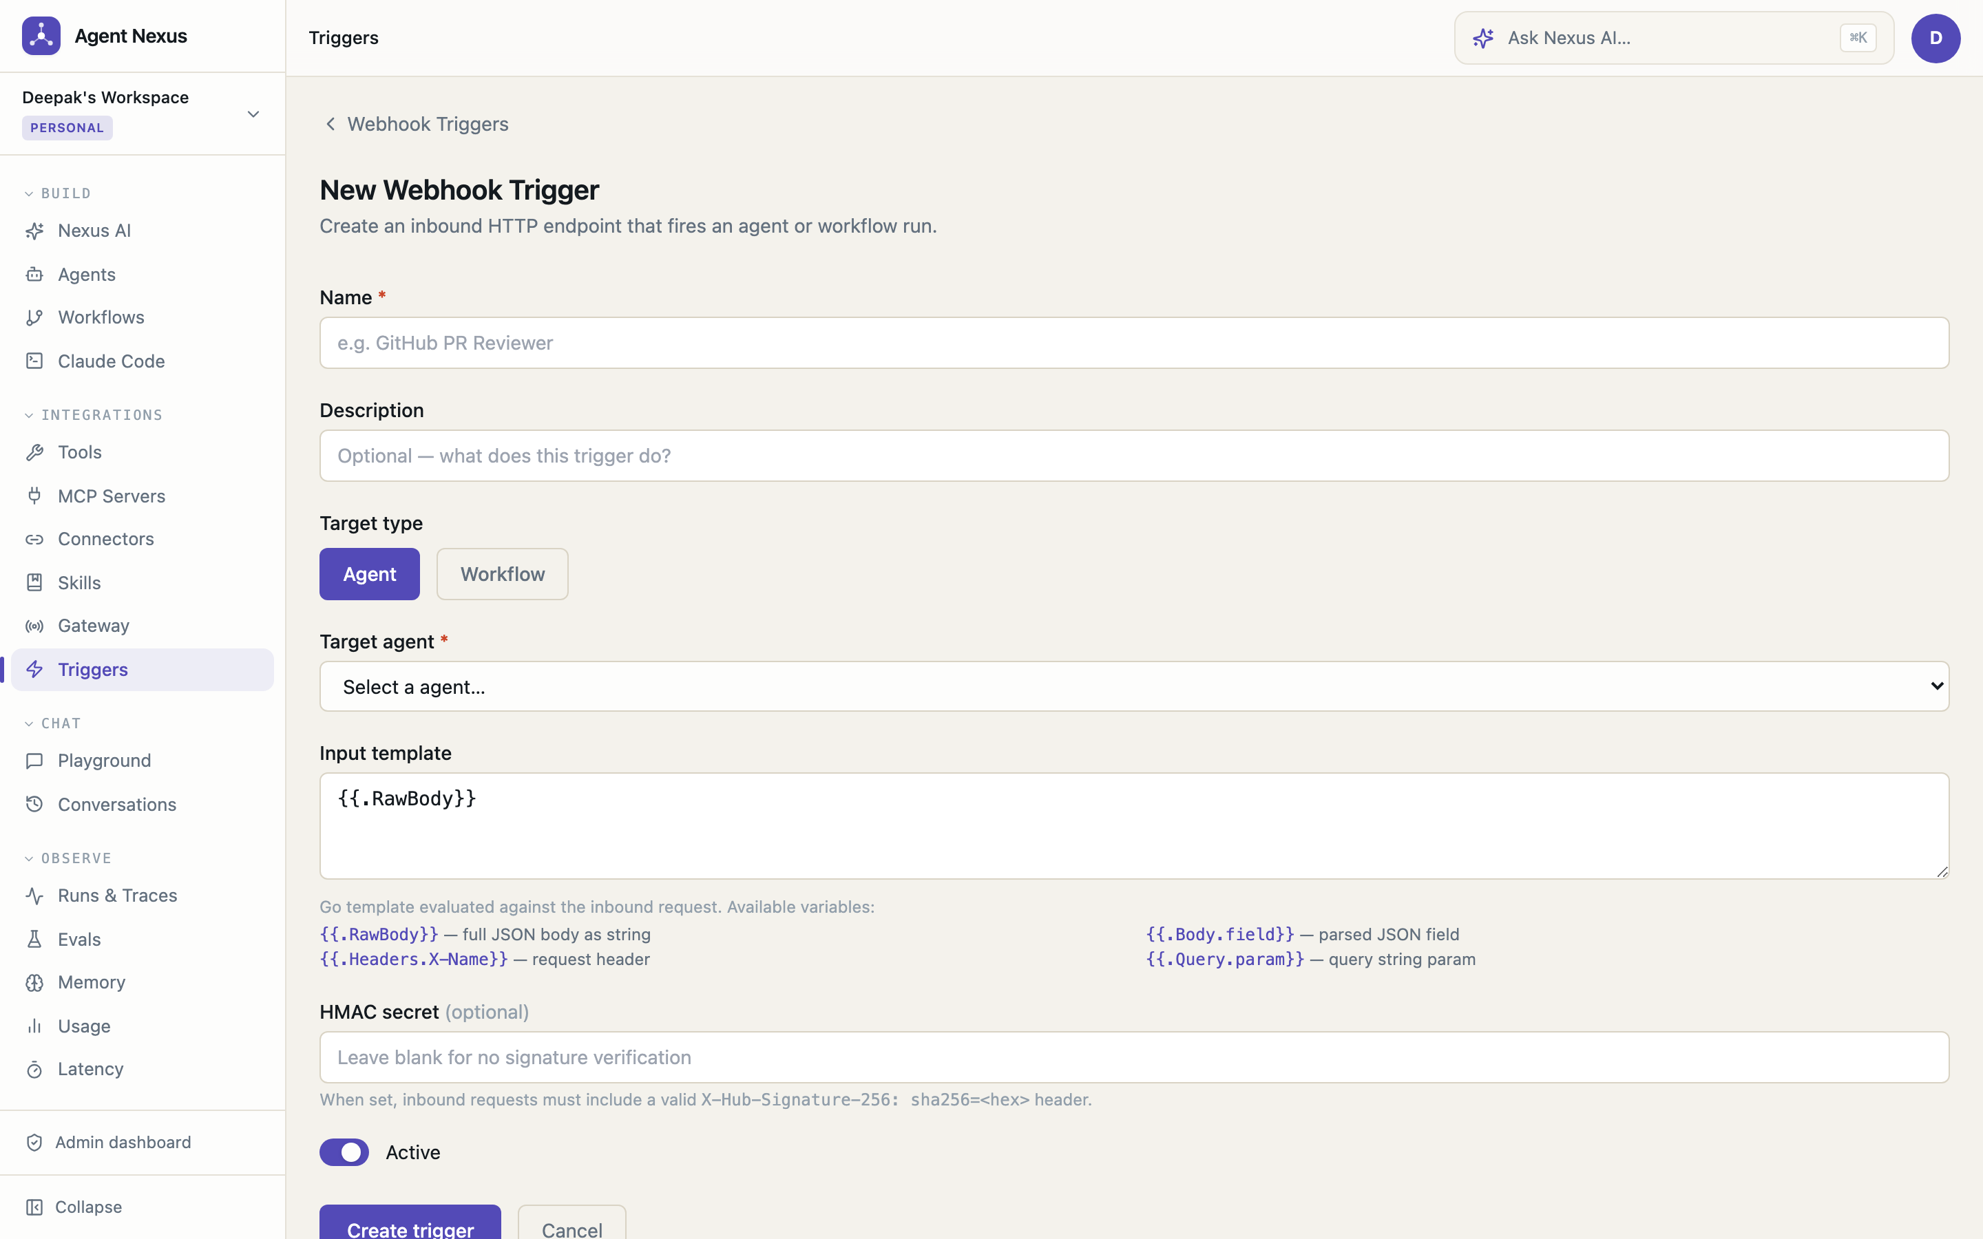This screenshot has width=1983, height=1239.
Task: Focus the Description input field
Action: point(1134,456)
